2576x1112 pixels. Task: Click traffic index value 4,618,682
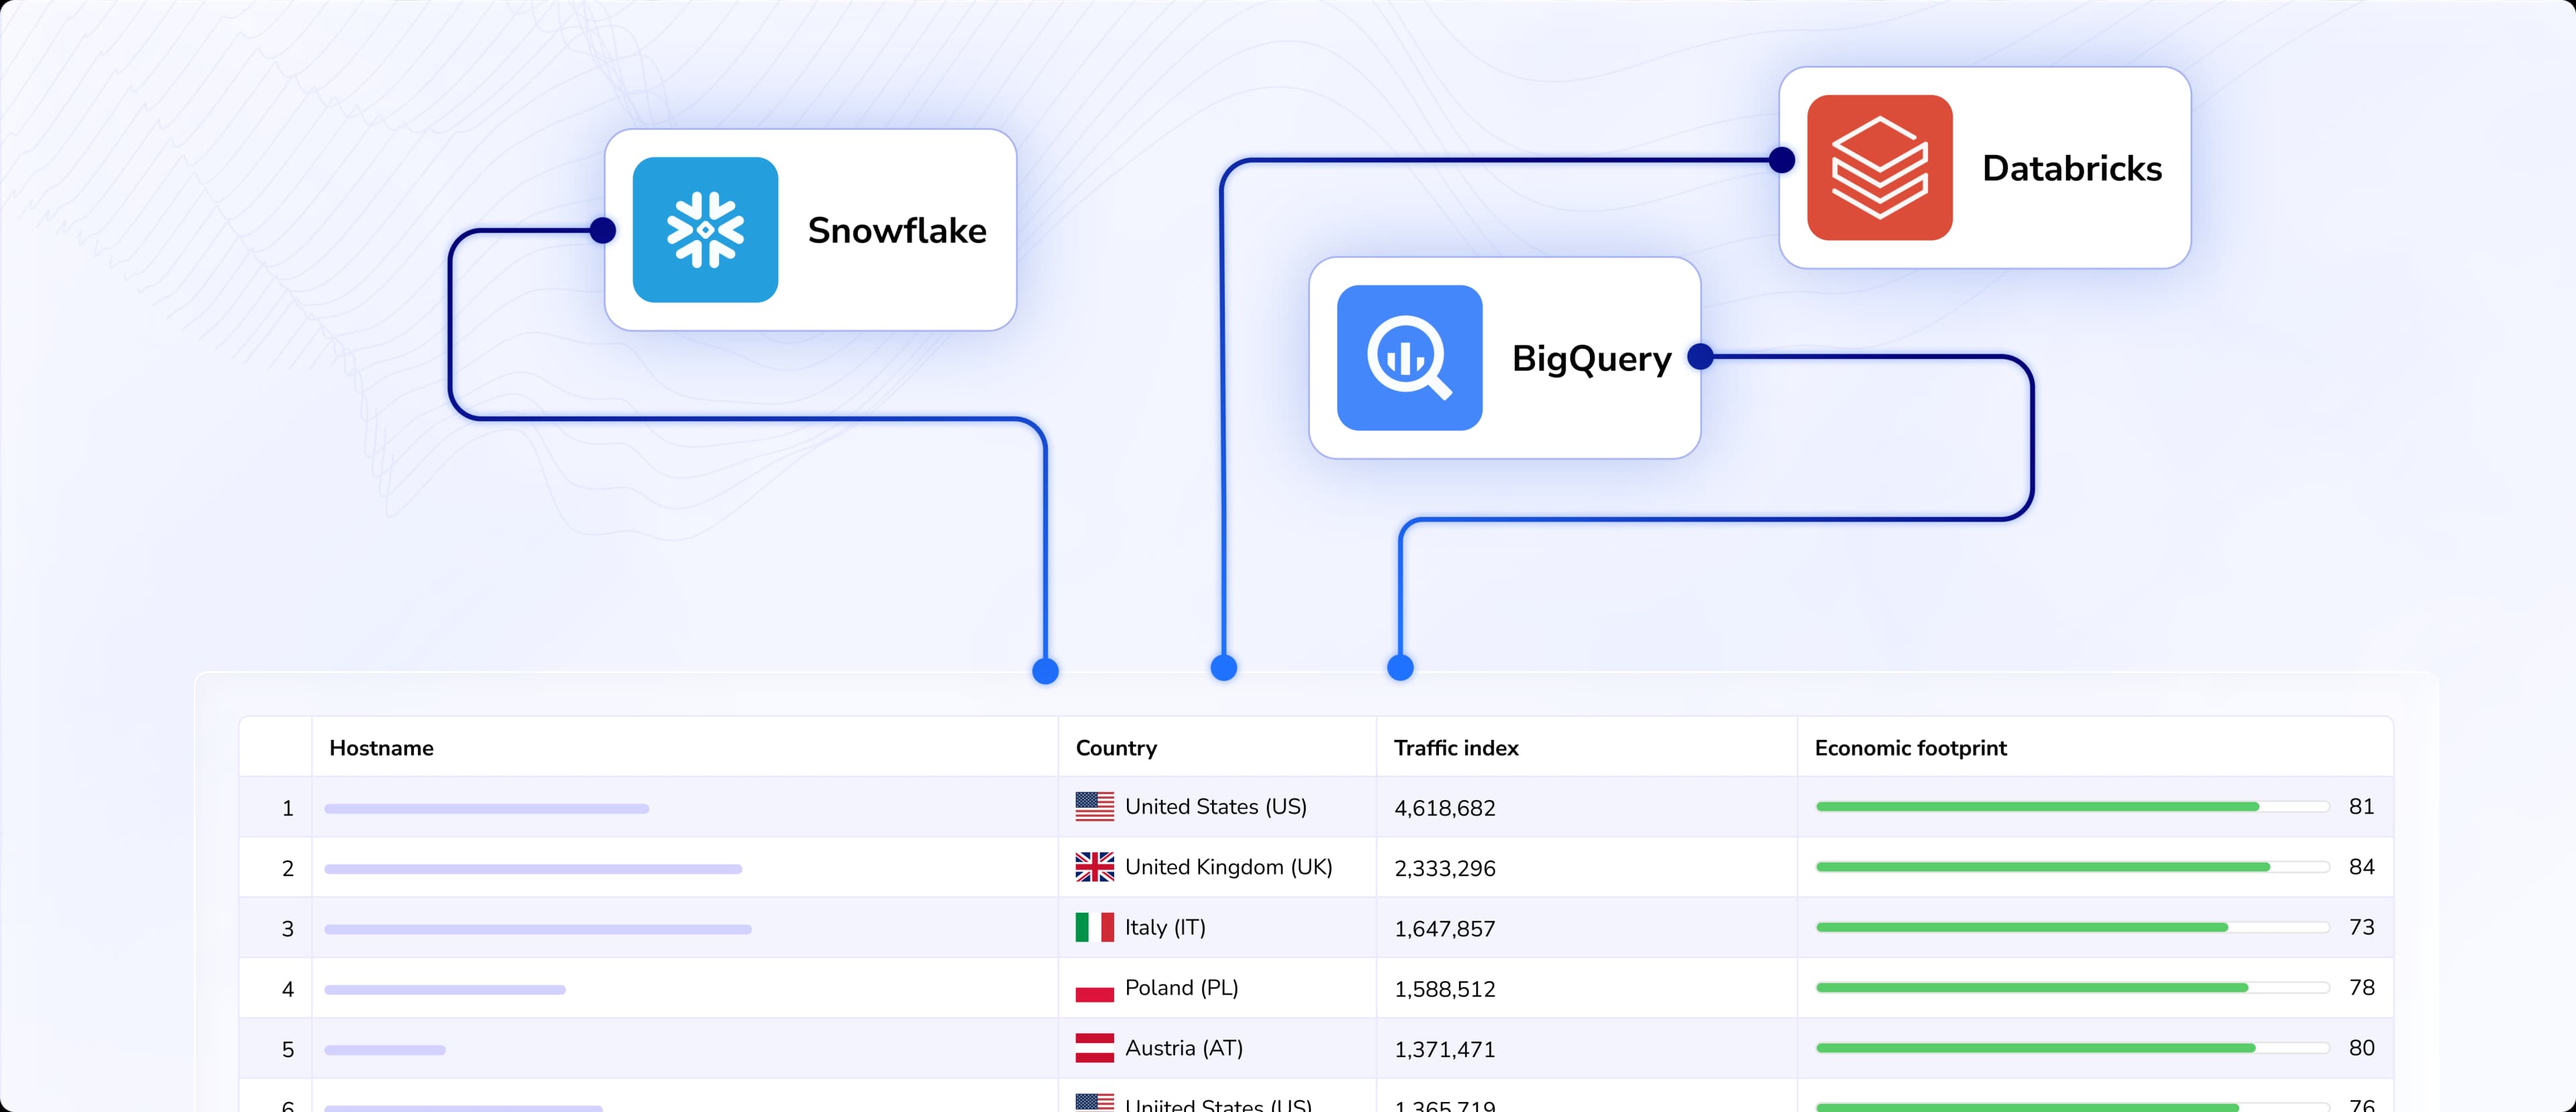point(1444,808)
